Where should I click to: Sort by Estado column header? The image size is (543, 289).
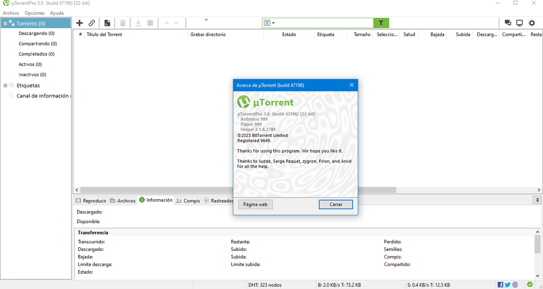tap(289, 34)
